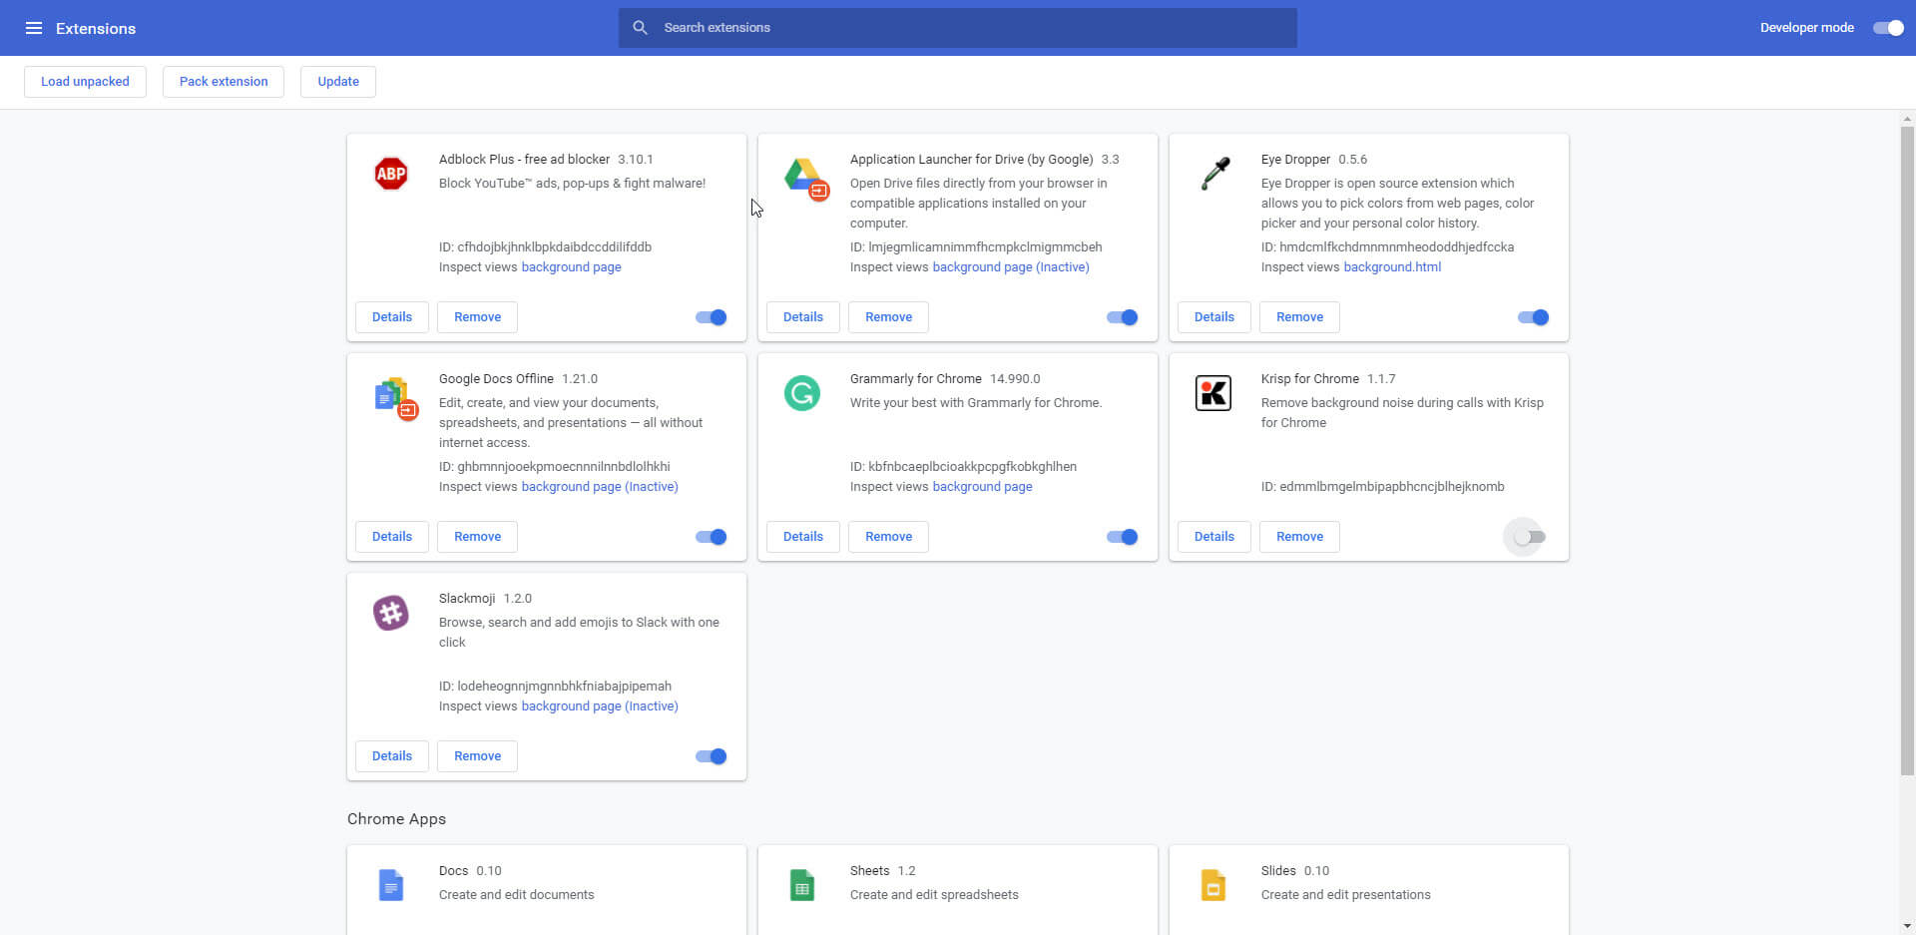The image size is (1916, 935).
Task: Click scrollbar down arrow
Action: 1907,926
